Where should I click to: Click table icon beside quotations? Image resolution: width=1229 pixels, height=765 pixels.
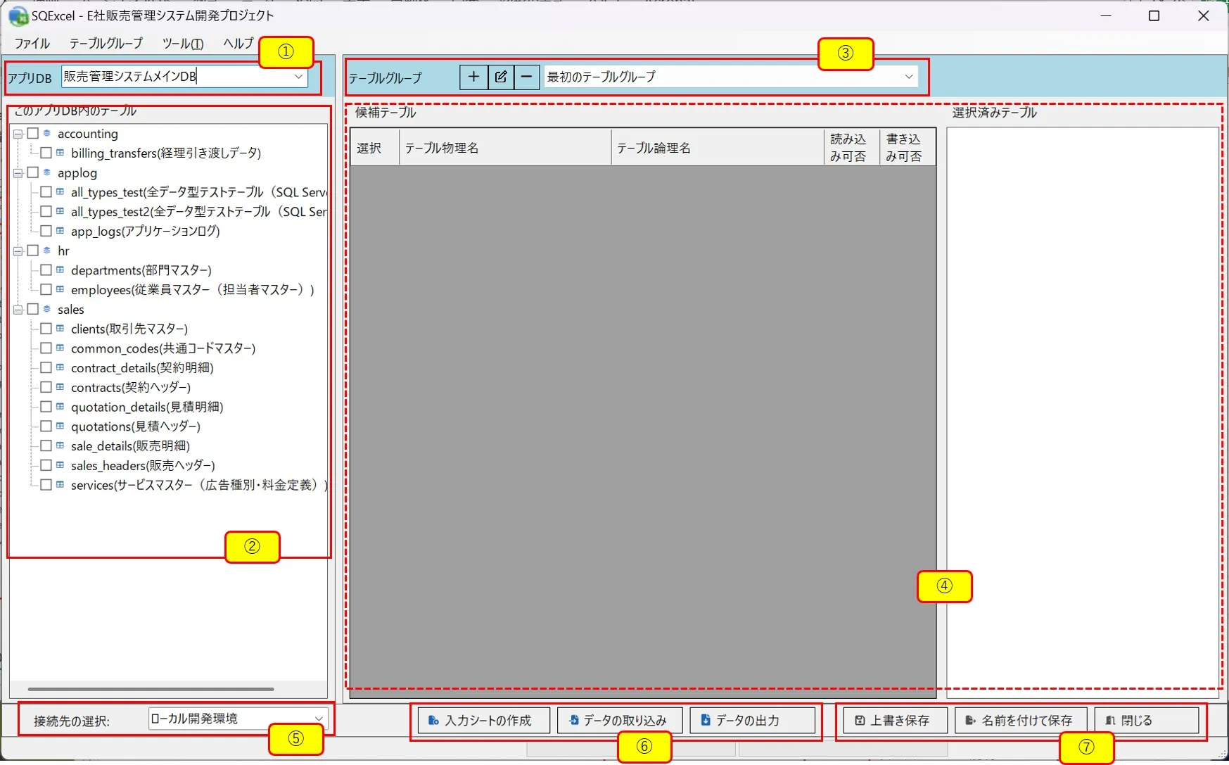[x=61, y=426]
